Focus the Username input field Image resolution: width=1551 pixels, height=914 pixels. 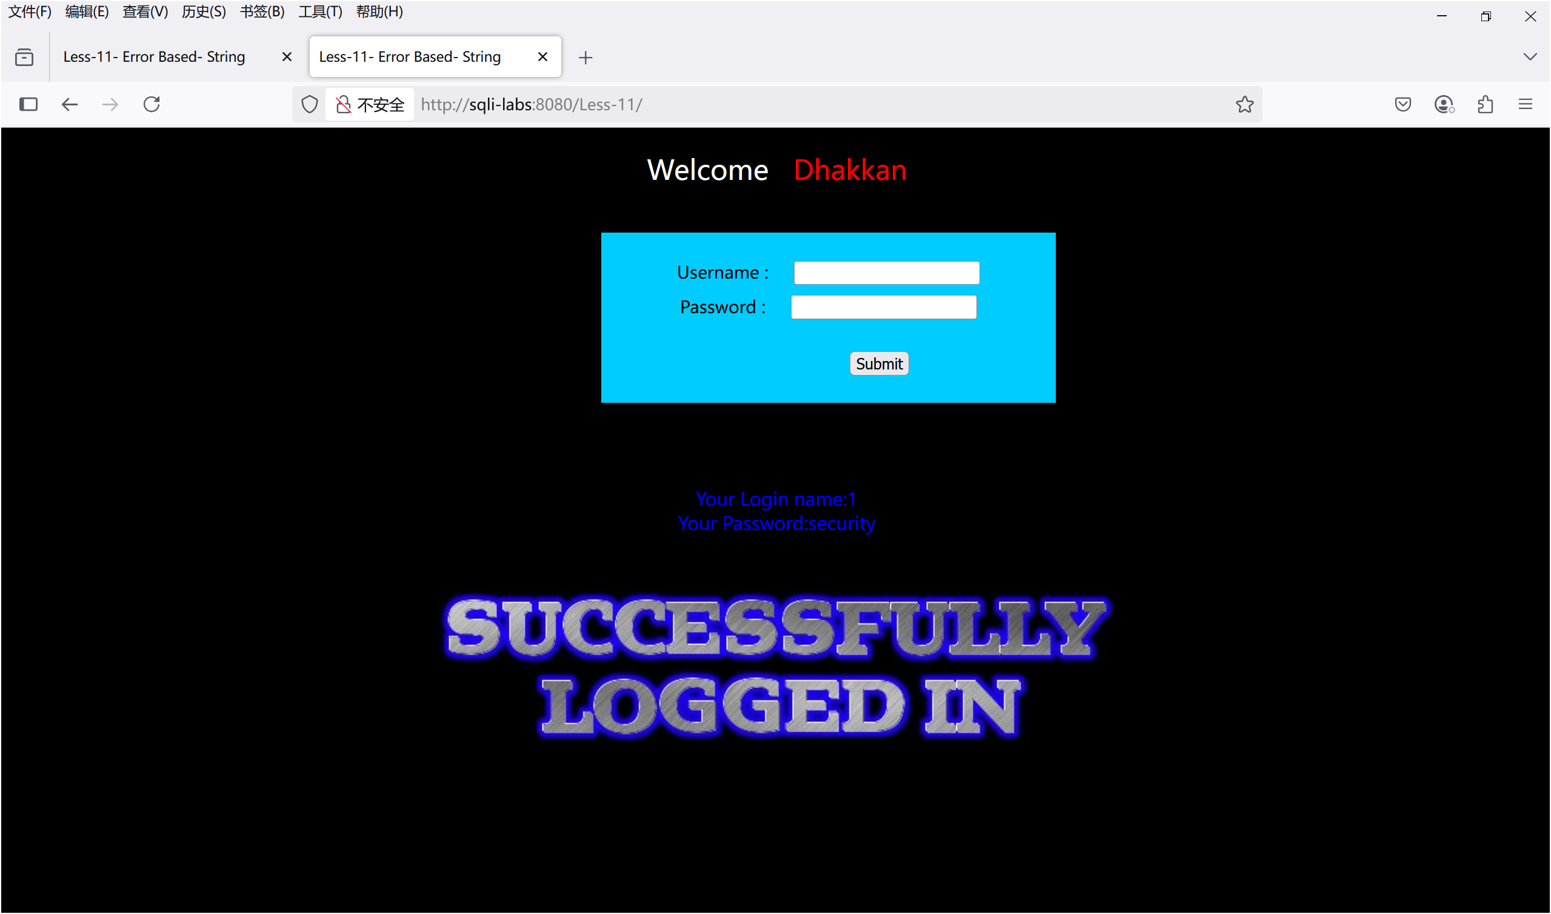[886, 273]
